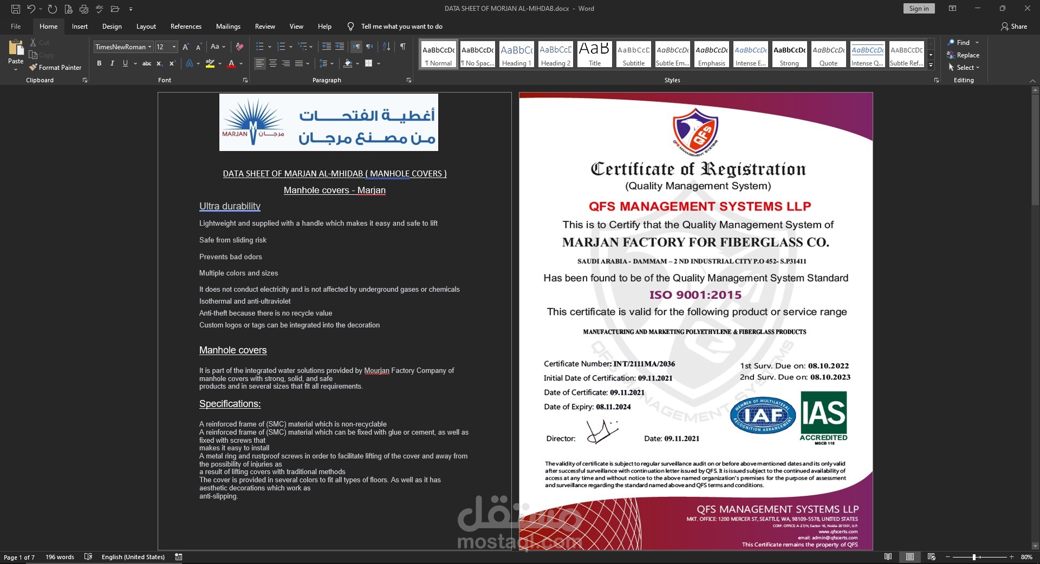Switch to the Review tab
Screen dimensions: 1040x564
coord(265,26)
